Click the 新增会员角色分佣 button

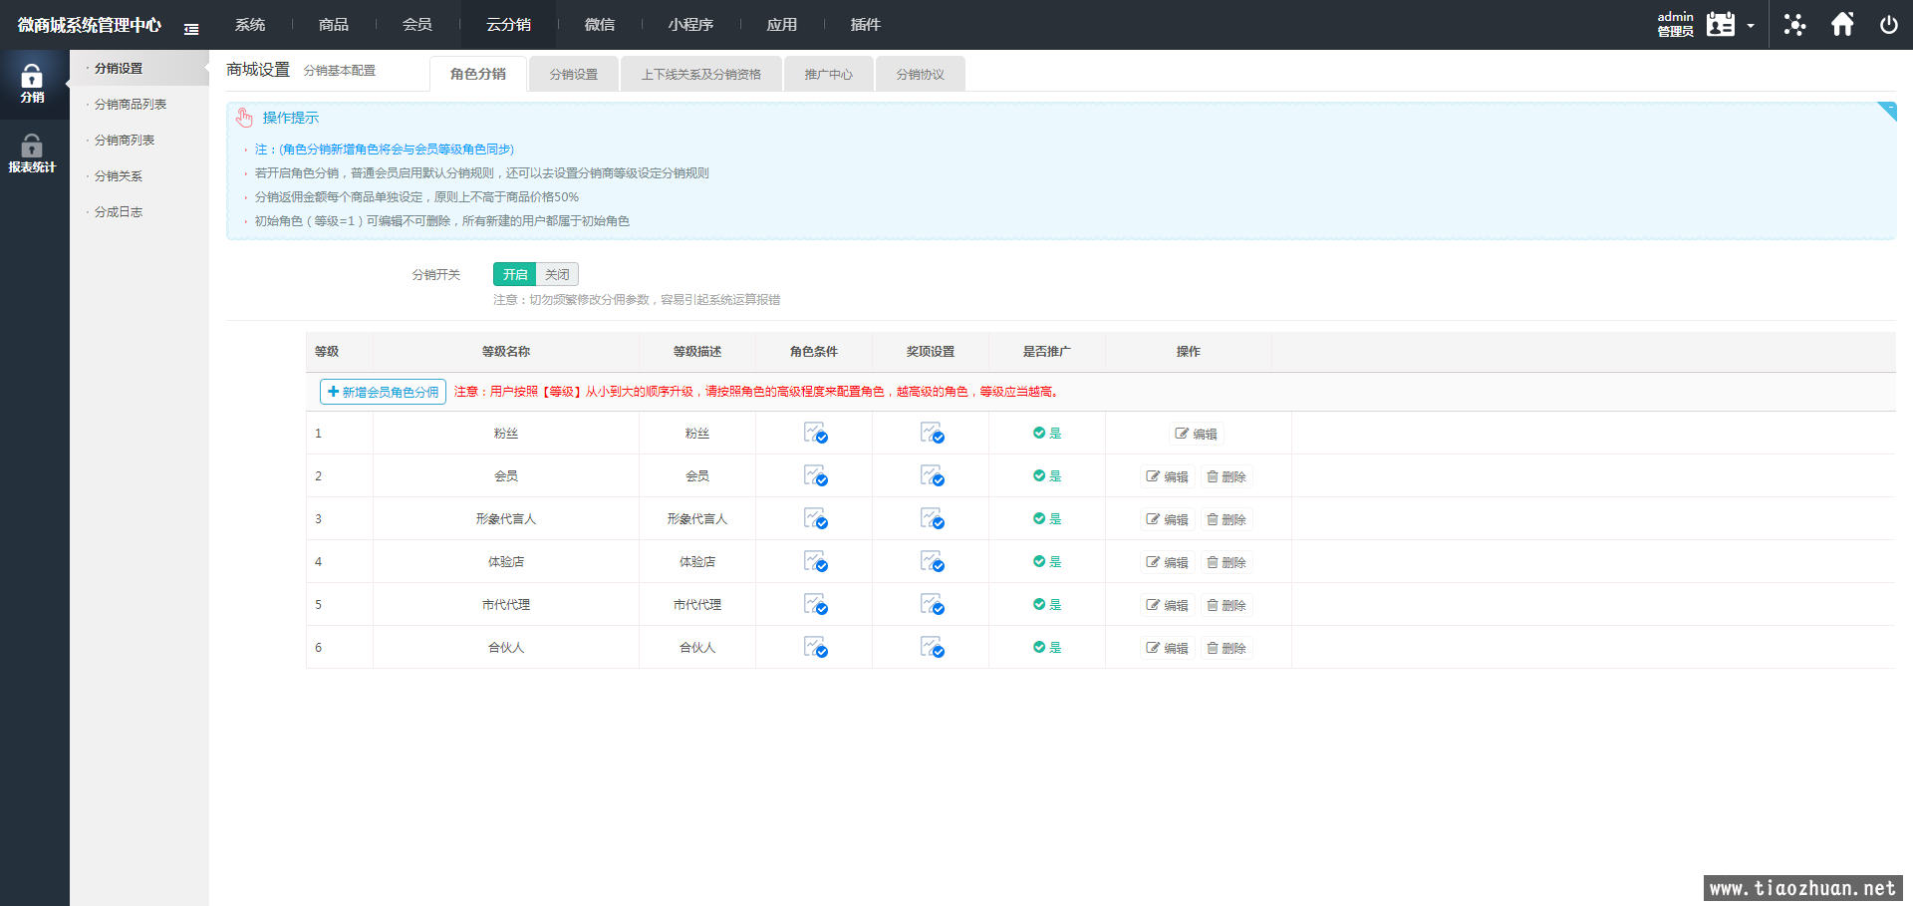coord(383,392)
